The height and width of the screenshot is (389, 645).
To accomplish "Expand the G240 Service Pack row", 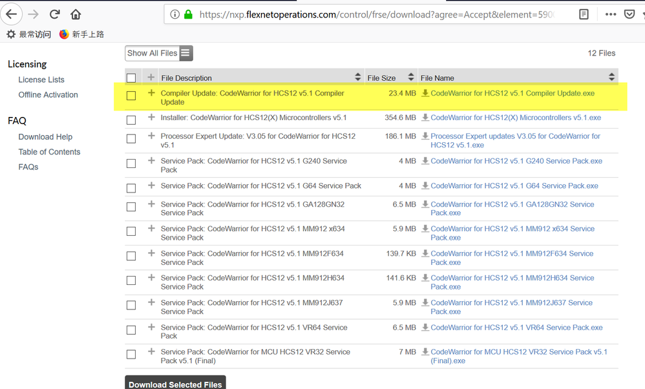I will coord(151,160).
